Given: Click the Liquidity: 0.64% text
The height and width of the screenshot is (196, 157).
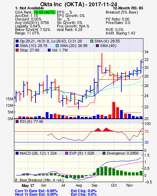Looking at the screenshot, I should click(28, 26).
